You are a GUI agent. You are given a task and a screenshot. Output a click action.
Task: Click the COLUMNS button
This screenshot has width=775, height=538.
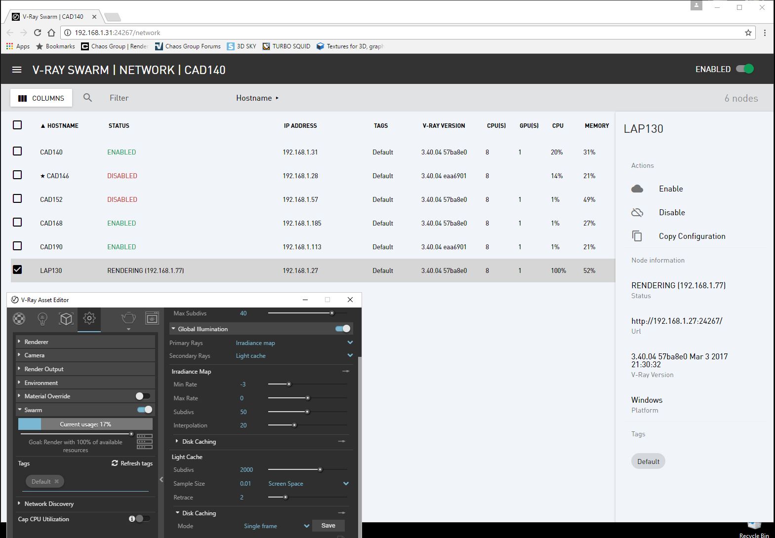click(x=41, y=98)
